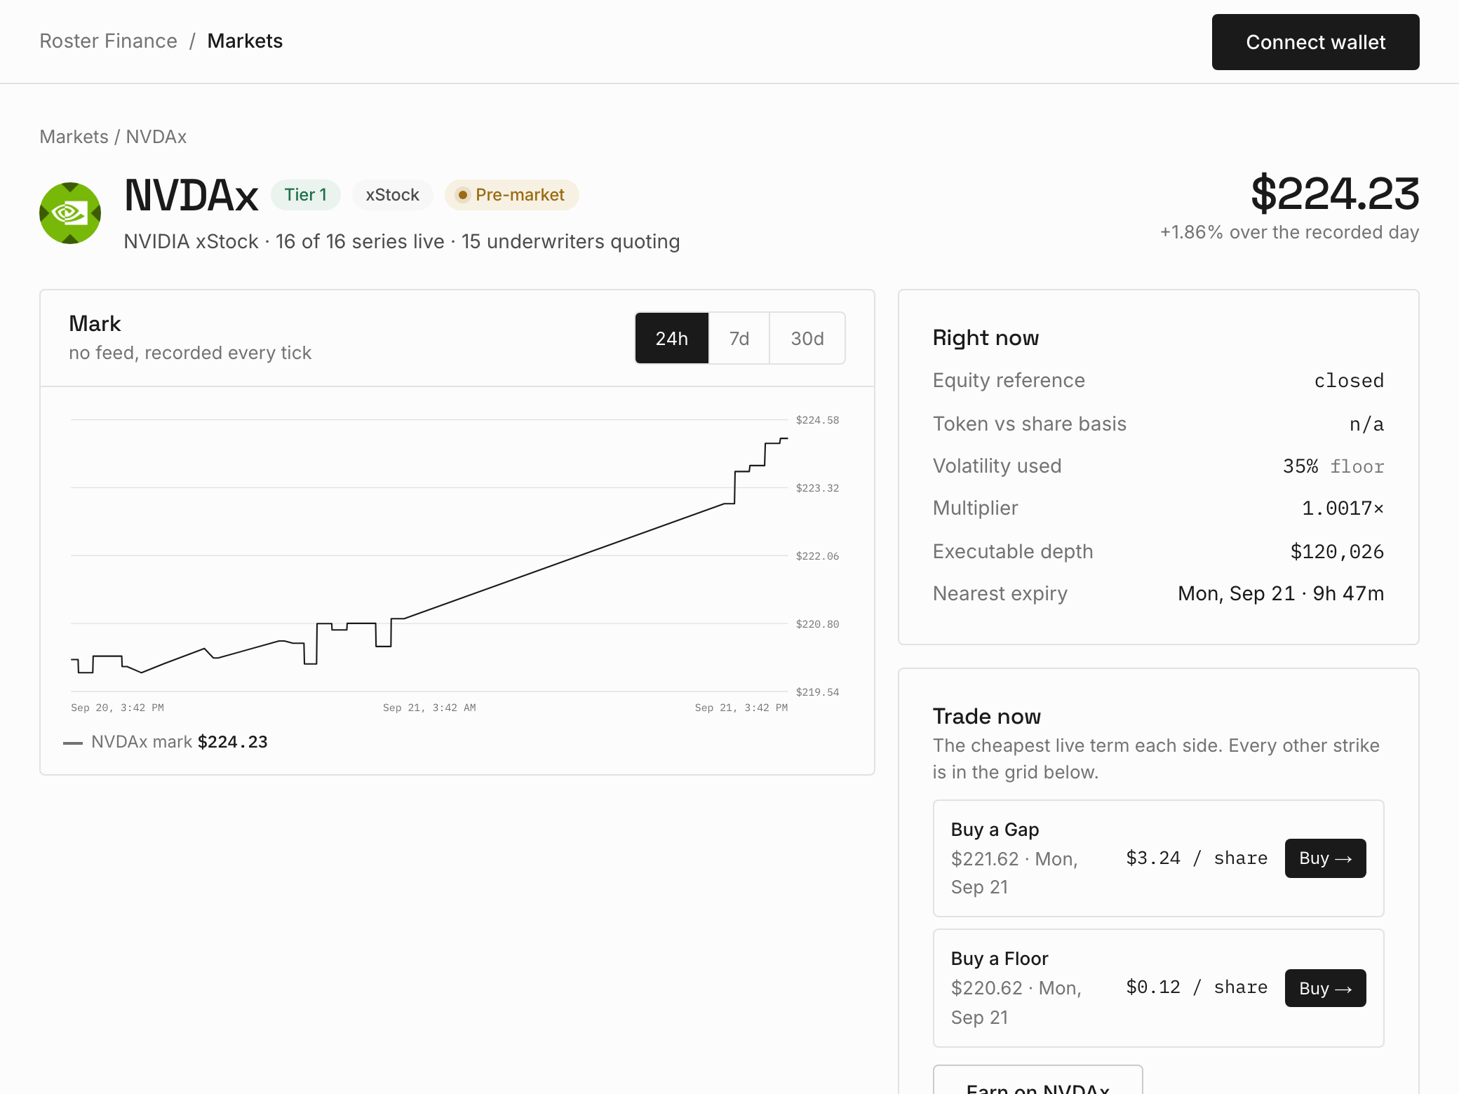Click the Executable depth label
Screen dimensions: 1459x1094
1013,552
